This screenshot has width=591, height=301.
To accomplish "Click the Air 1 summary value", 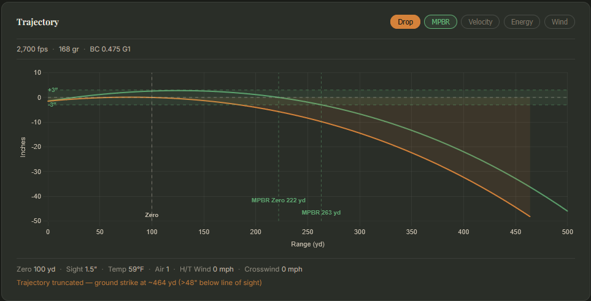I will tap(162, 269).
